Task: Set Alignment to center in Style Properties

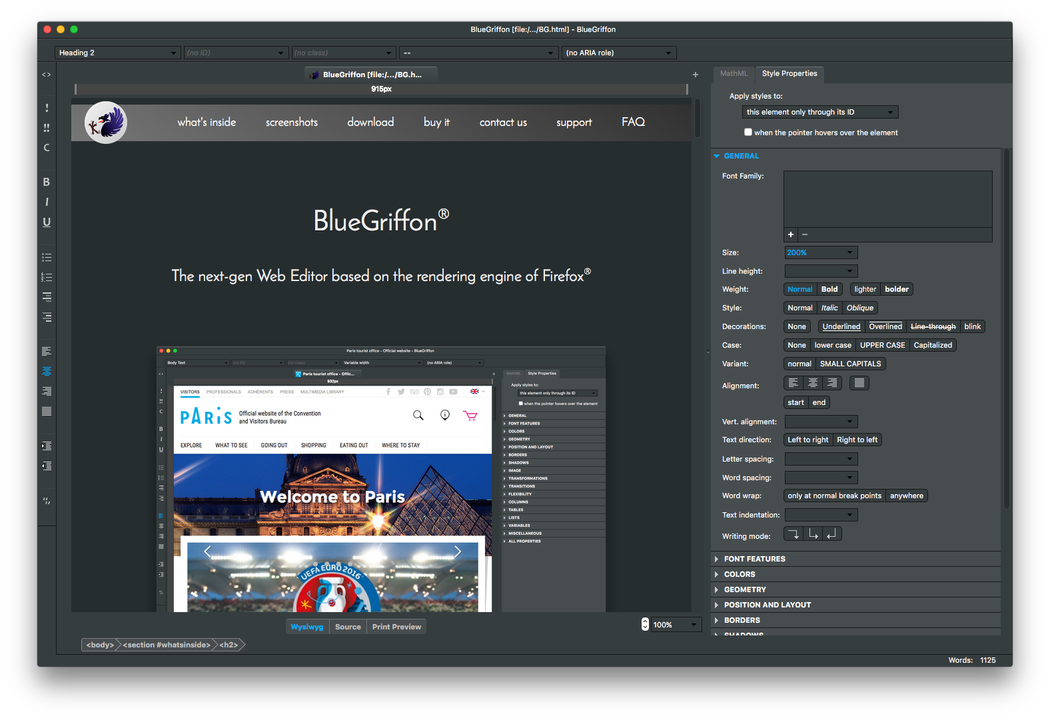Action: [x=813, y=383]
